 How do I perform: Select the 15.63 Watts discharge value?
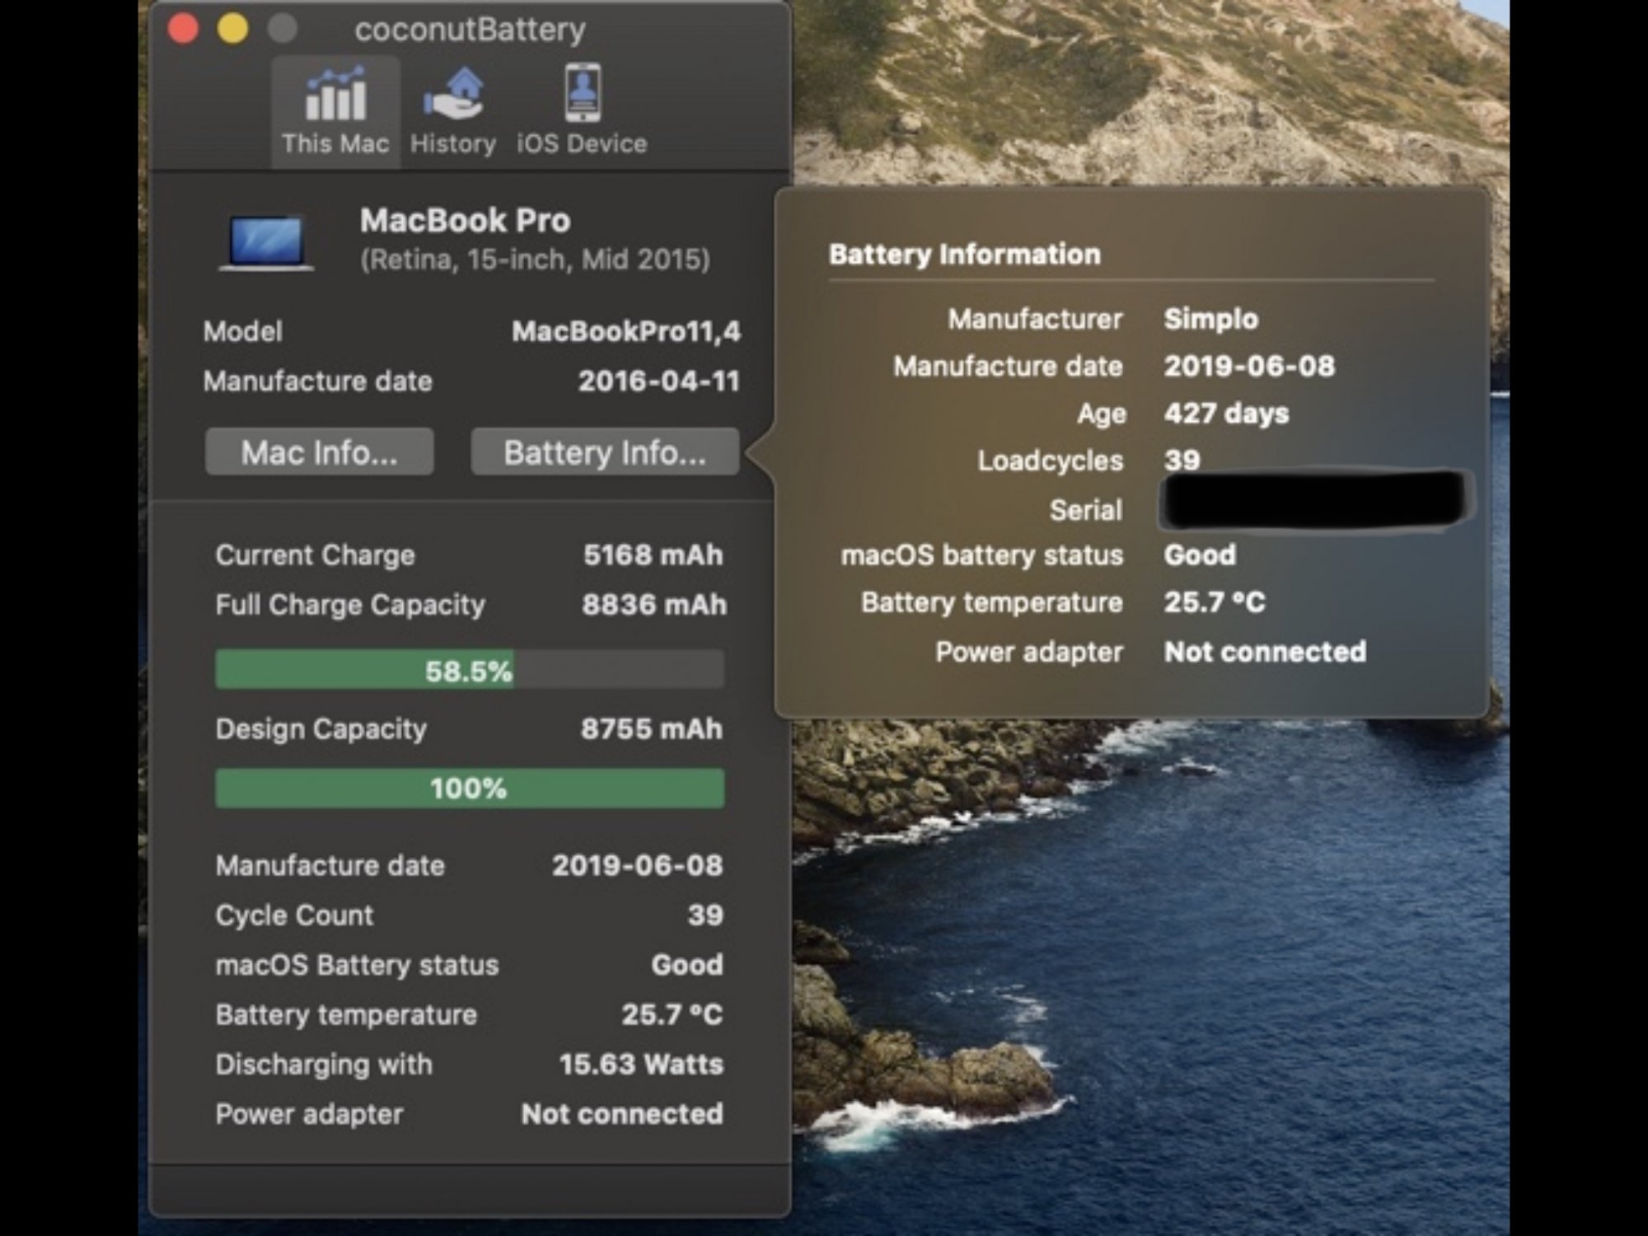641,1064
